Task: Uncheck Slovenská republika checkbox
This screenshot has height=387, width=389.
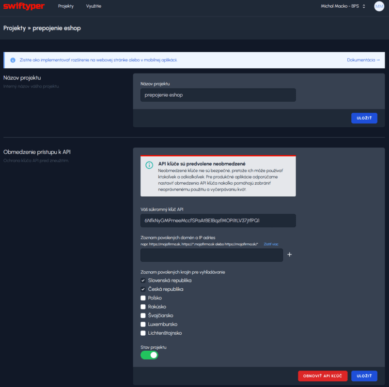Action: (x=143, y=281)
